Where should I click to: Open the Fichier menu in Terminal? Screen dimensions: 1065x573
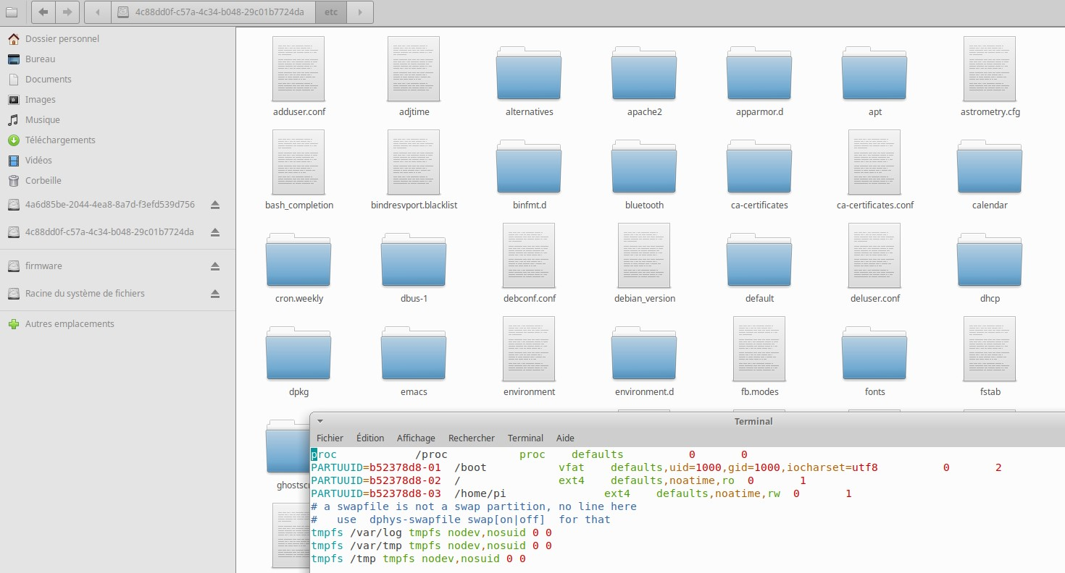coord(330,438)
